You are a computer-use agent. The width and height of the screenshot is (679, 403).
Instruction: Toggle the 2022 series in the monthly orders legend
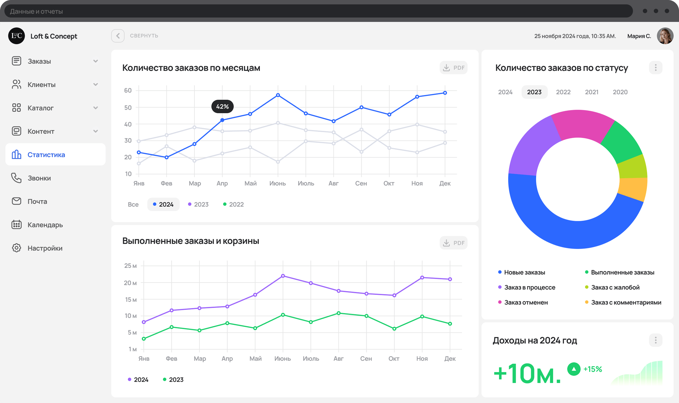click(233, 204)
